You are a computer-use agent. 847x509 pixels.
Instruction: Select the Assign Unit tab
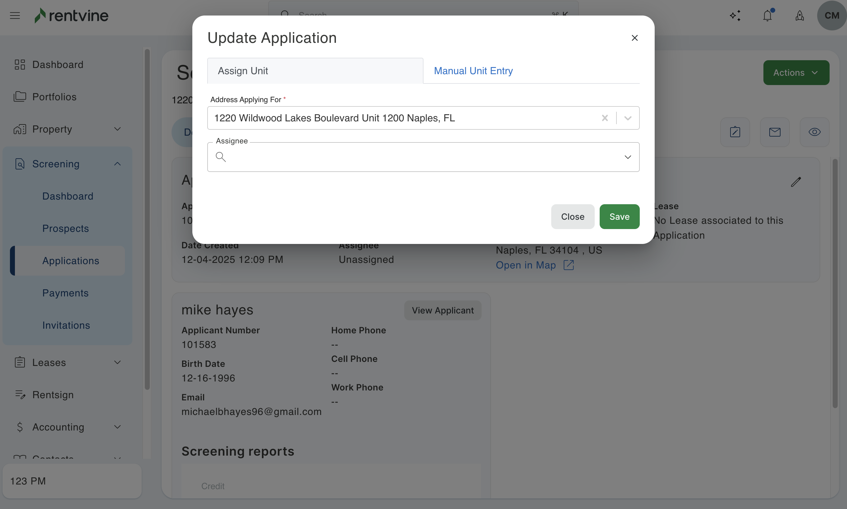click(315, 71)
